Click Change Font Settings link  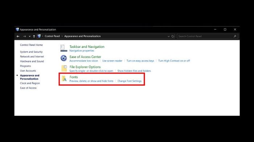pos(130,81)
